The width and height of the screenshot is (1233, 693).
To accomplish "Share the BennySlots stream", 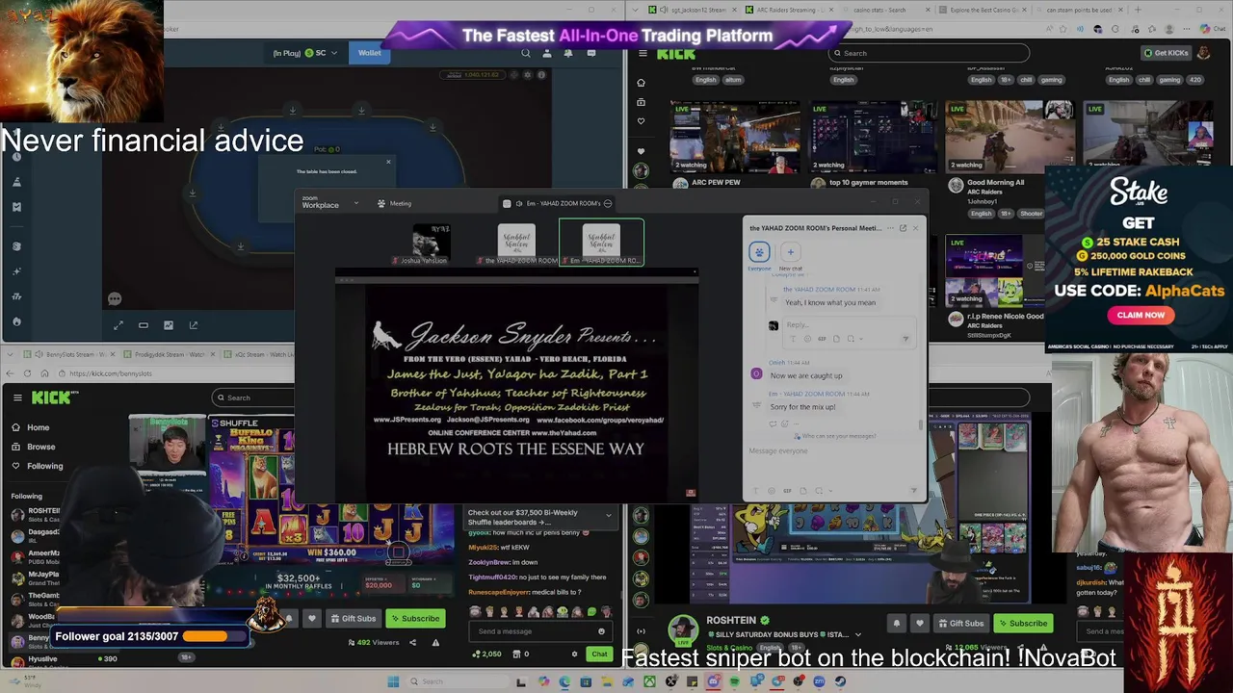I will (x=412, y=642).
